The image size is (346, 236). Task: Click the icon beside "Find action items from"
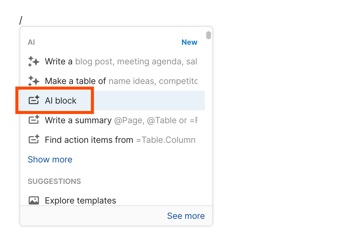(34, 140)
